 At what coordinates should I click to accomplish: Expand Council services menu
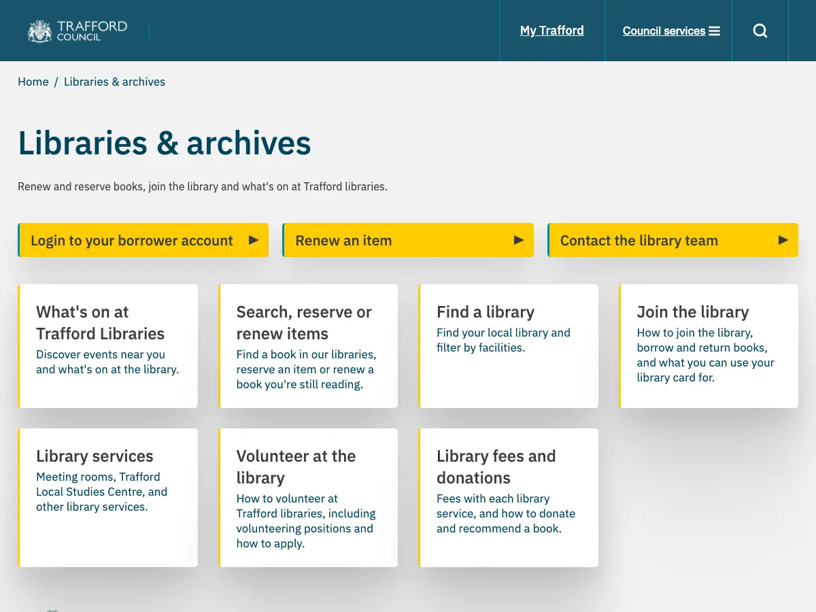click(x=671, y=31)
